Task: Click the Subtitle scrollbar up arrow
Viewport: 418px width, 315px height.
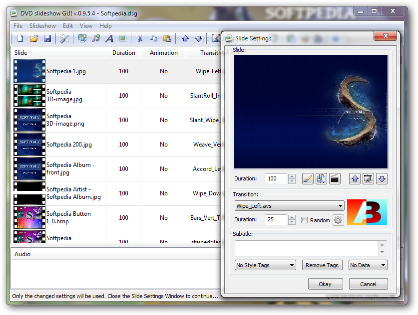Action: click(x=382, y=245)
